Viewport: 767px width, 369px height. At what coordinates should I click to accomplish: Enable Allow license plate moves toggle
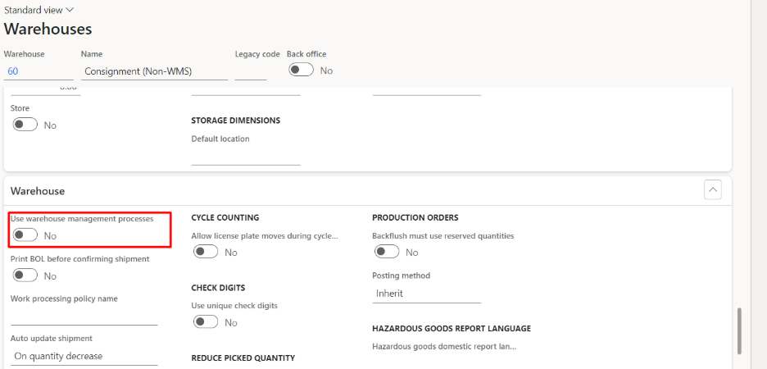(206, 253)
